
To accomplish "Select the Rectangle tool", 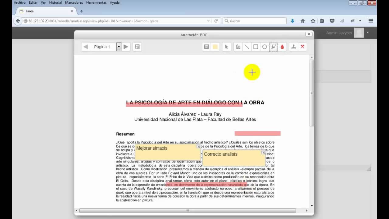I will [256, 47].
